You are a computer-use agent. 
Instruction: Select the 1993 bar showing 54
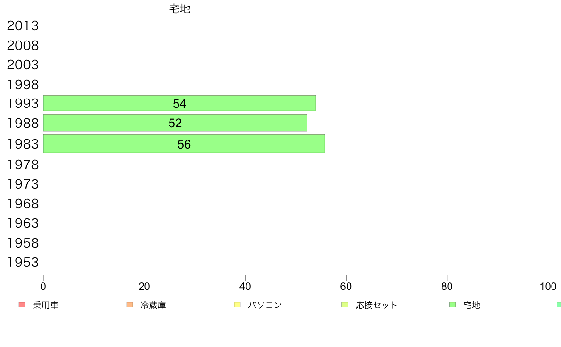pos(179,103)
